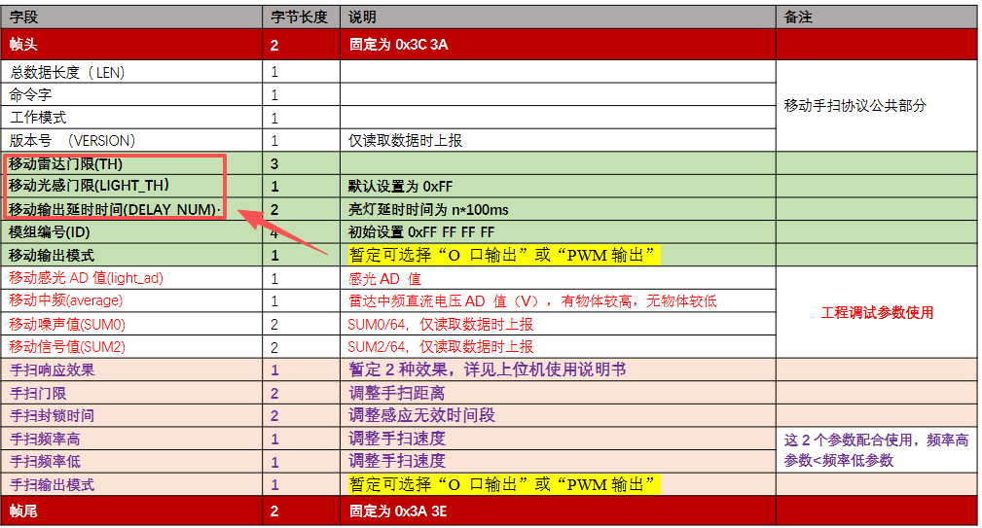Screen dimensions: 982x528
Task: Select the 模组编号(ID) cell
Action: [131, 232]
